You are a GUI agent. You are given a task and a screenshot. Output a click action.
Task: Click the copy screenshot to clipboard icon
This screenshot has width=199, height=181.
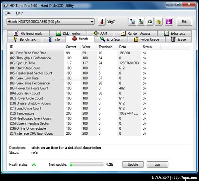pos(141,22)
